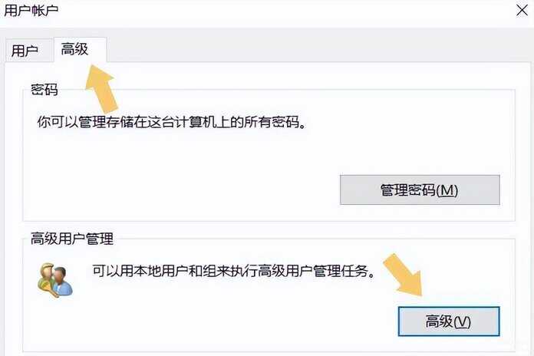Launch advanced user management via 高级(V)

[449, 321]
